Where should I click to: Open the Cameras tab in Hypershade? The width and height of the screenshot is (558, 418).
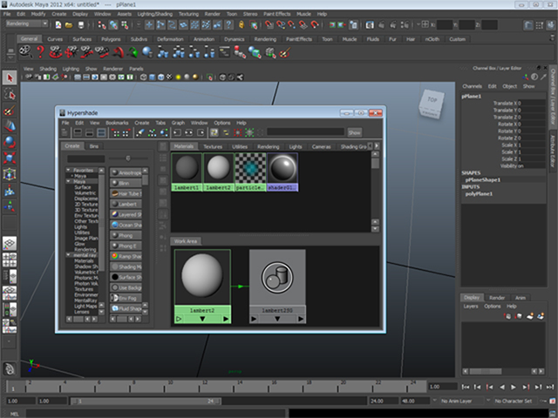click(x=321, y=146)
